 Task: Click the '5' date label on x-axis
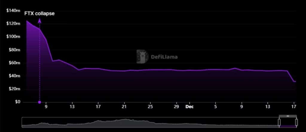[215, 107]
